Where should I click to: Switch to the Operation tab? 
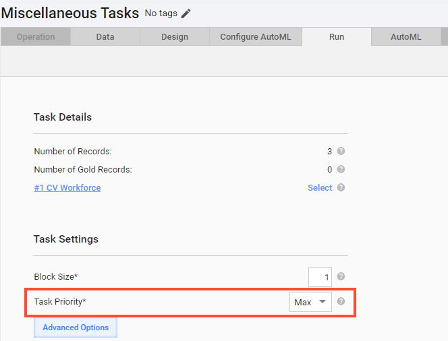(36, 37)
